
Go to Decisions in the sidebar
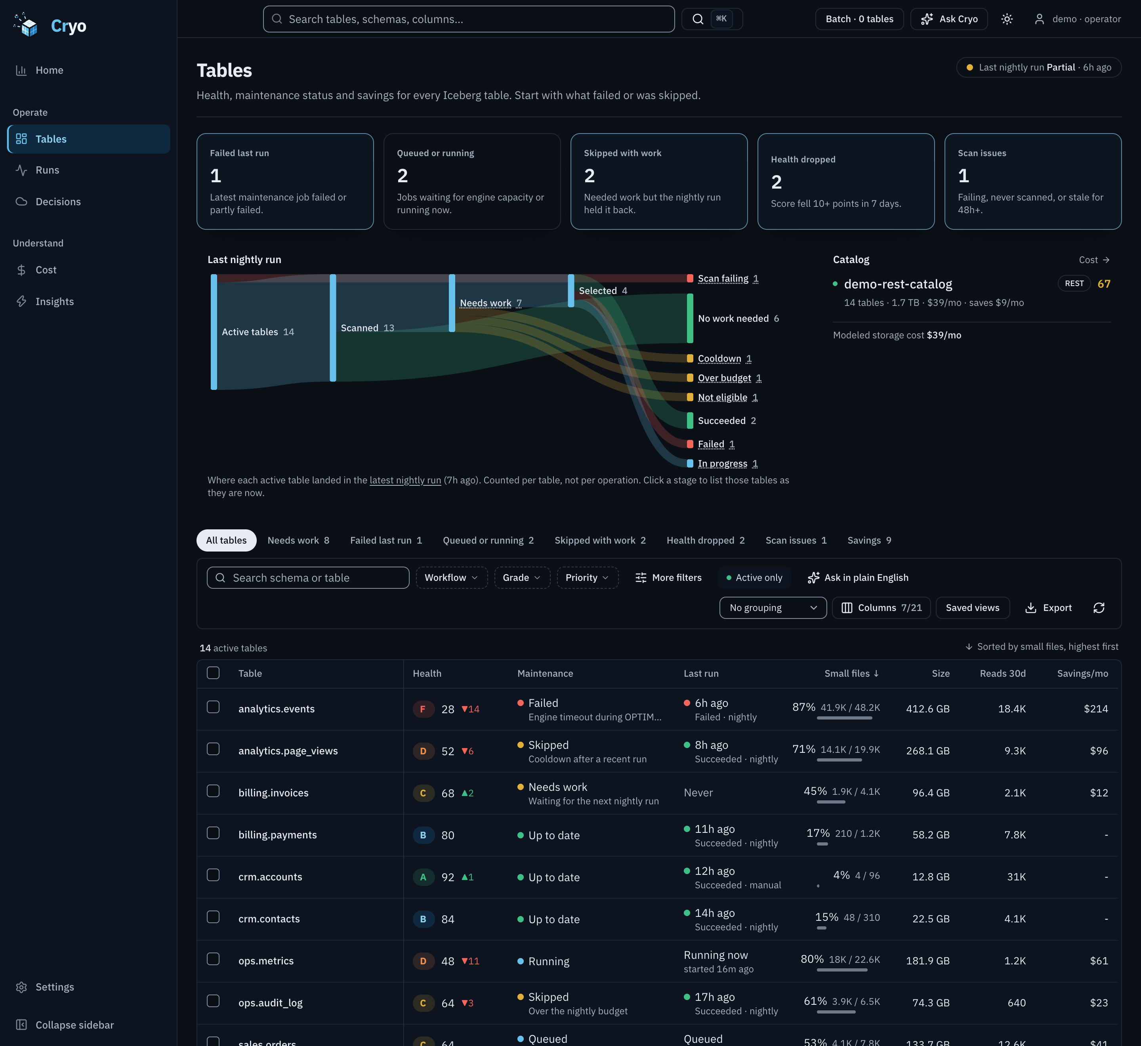click(88, 202)
